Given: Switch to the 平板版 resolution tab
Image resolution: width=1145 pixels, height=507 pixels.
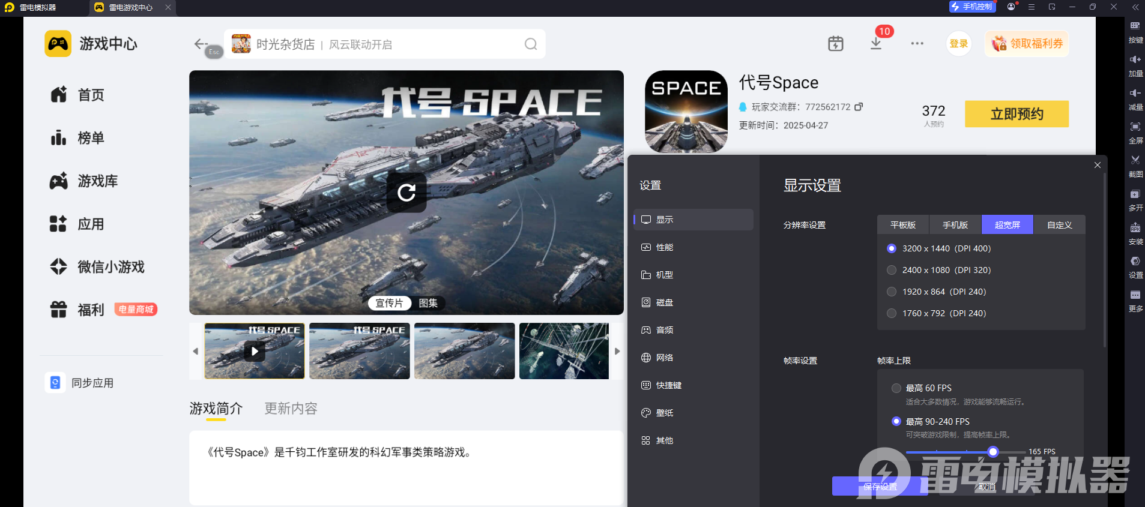Looking at the screenshot, I should pyautogui.click(x=902, y=225).
